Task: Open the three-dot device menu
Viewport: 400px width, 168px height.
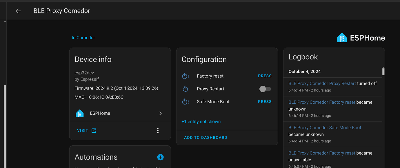Action: point(158,131)
